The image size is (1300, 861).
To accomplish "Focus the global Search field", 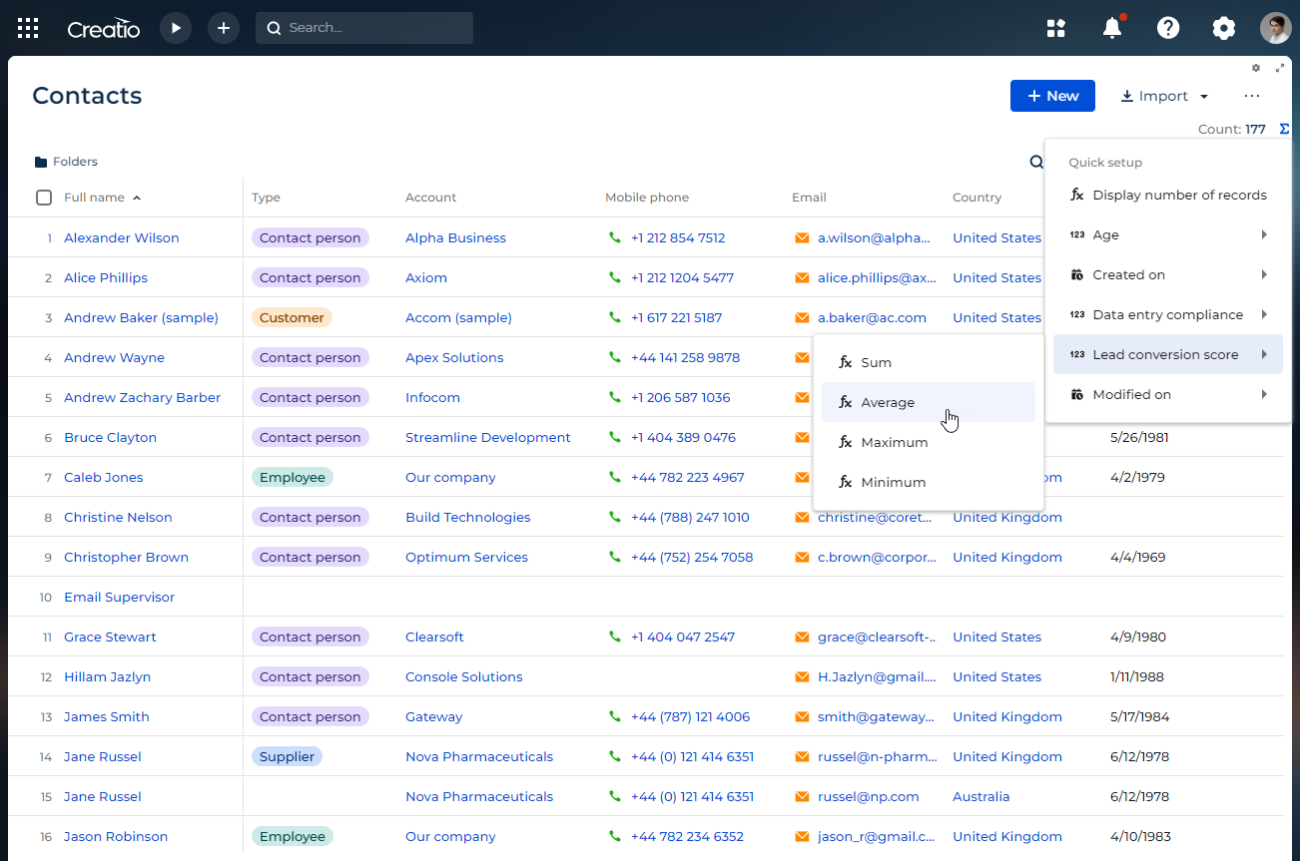I will 364,28.
